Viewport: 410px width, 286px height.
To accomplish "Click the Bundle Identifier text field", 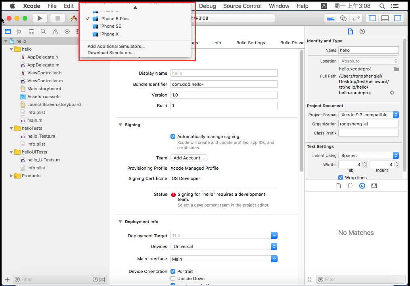I will click(224, 84).
